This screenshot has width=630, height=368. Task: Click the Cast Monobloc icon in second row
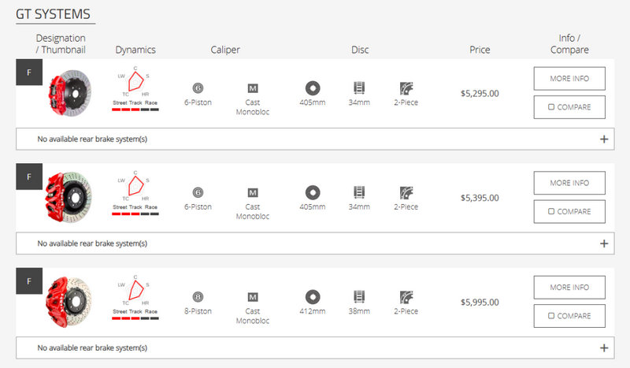(253, 191)
